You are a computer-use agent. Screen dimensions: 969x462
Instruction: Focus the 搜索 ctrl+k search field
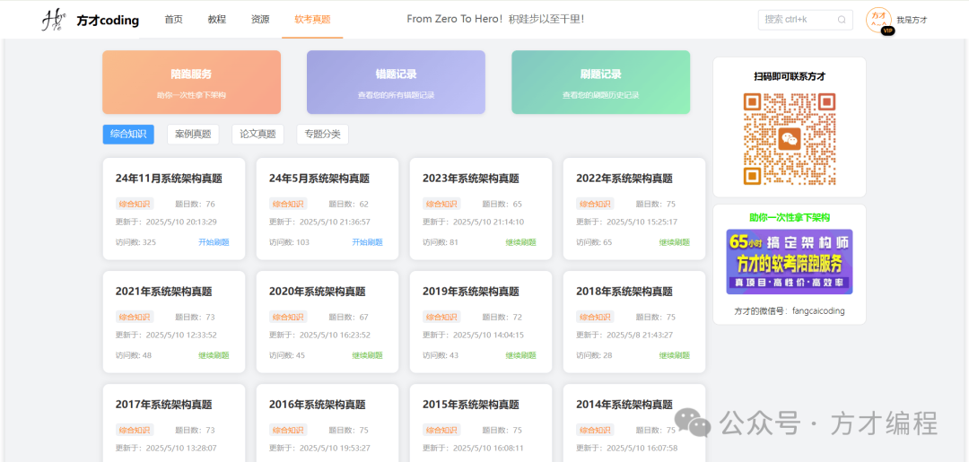pyautogui.click(x=805, y=20)
